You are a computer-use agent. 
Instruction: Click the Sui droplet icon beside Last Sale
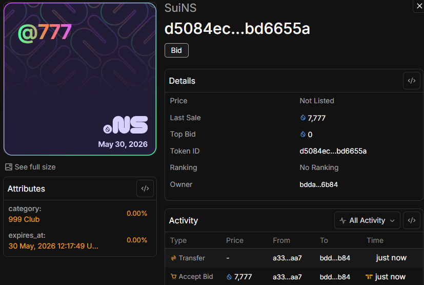[303, 118]
